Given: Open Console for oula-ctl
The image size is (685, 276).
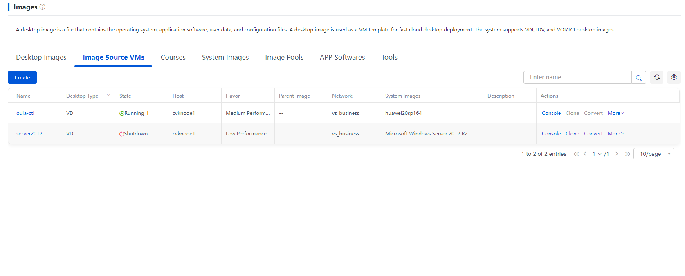Looking at the screenshot, I should point(551,113).
